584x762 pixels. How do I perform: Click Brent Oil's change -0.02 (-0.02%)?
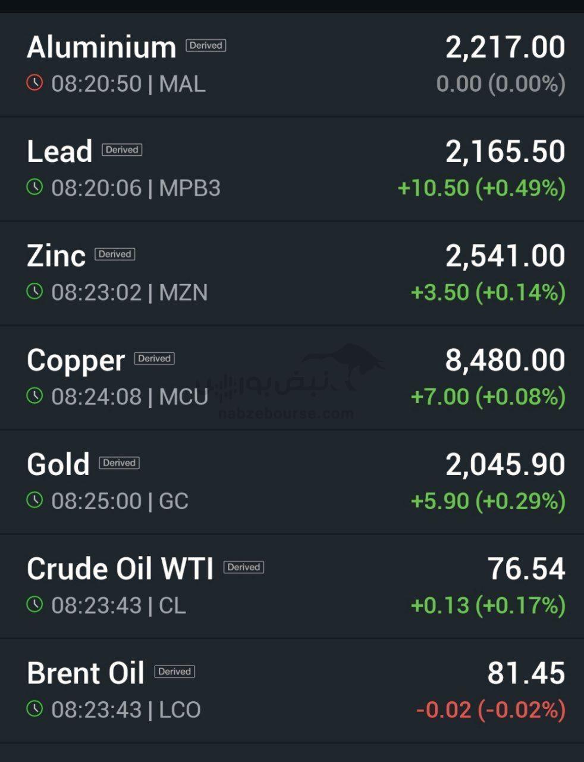[490, 710]
